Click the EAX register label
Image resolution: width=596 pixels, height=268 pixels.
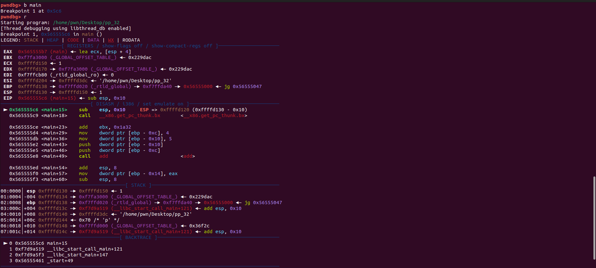[x=8, y=52]
